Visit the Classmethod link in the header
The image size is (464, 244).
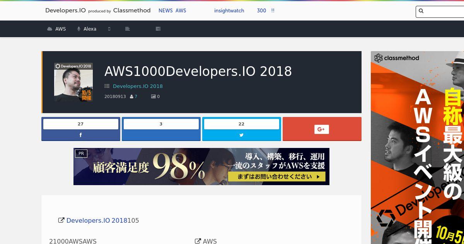[x=132, y=10]
